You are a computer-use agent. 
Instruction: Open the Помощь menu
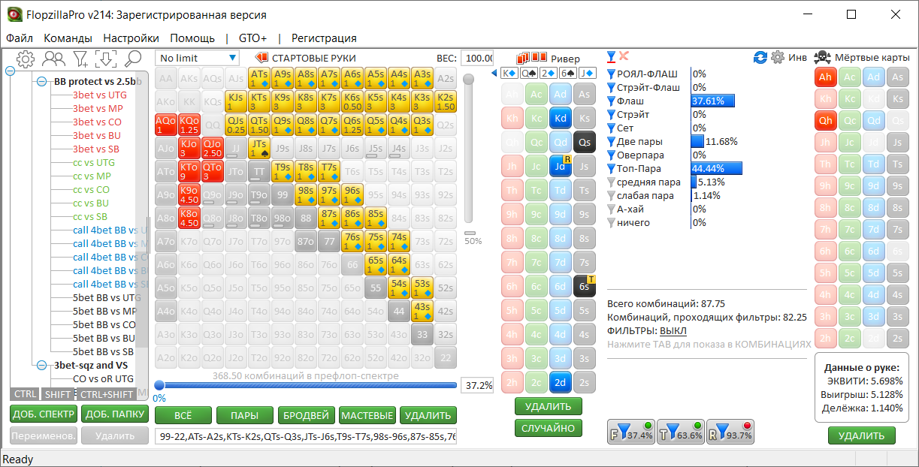click(x=192, y=38)
